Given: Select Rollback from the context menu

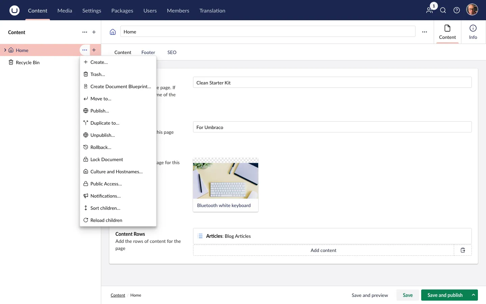Looking at the screenshot, I should tap(101, 147).
